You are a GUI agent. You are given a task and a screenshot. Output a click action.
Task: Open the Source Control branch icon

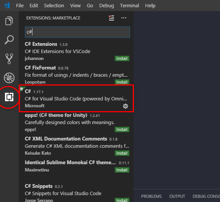[x=9, y=59]
